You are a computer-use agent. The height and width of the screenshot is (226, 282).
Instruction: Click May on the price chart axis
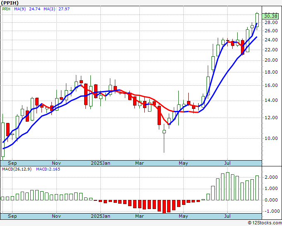coord(183,163)
